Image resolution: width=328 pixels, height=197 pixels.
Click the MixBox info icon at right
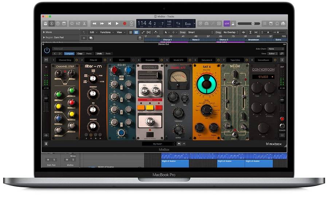(282, 60)
